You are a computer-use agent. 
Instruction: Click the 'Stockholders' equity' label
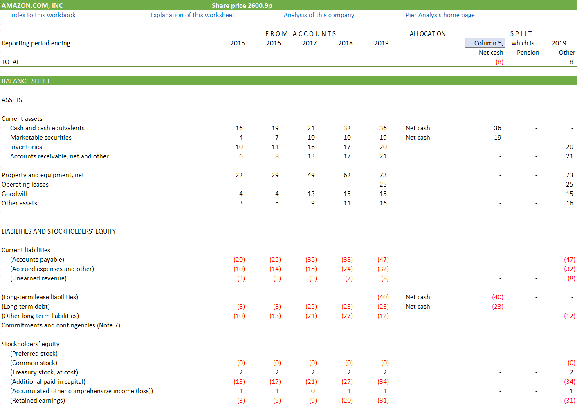[31, 344]
